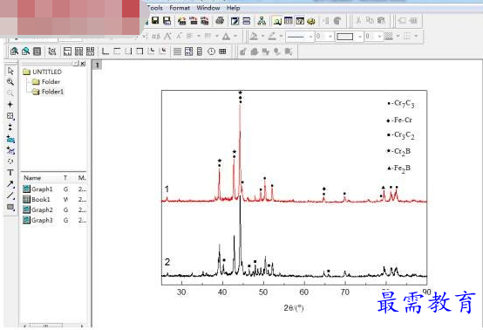Click the Save Template icon
Viewport: 483px width, 330px height.
(167, 21)
